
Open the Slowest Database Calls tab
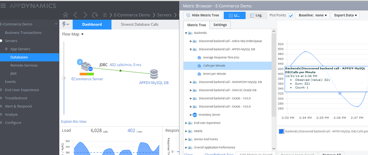pyautogui.click(x=139, y=25)
